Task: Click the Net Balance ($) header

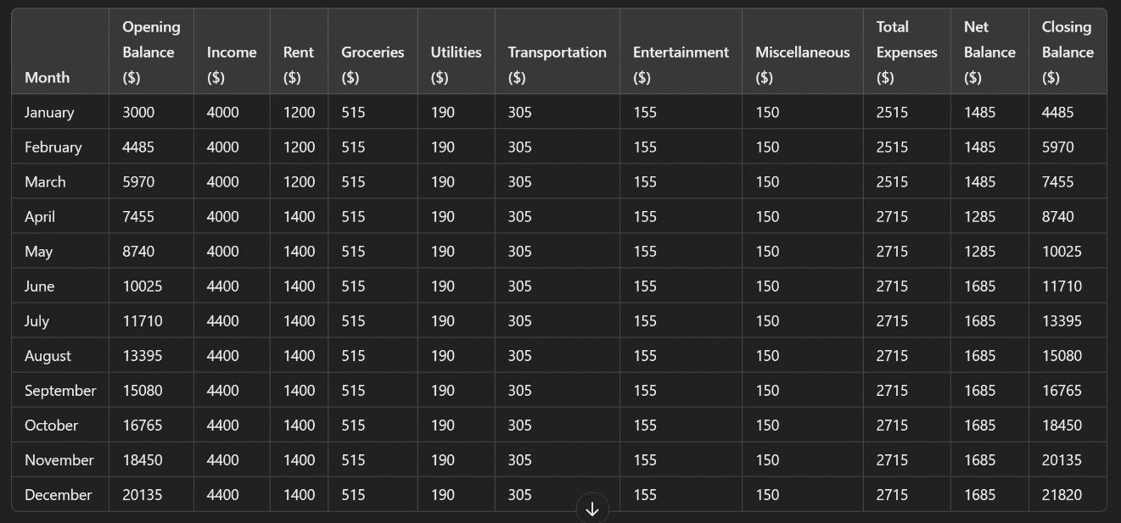Action: tap(989, 52)
